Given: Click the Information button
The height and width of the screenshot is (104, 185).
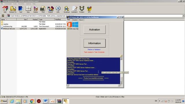Looking at the screenshot, I should click(95, 43).
